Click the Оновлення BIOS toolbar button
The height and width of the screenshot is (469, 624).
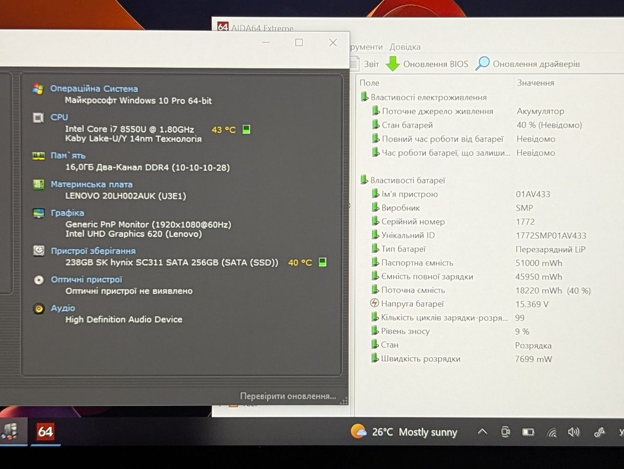click(427, 64)
